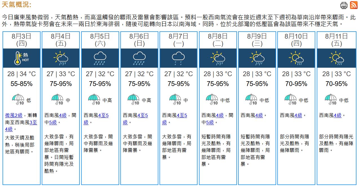The width and height of the screenshot is (359, 187).
Task: Click the August 8 sun and rain icon
Action: pyautogui.click(x=218, y=58)
